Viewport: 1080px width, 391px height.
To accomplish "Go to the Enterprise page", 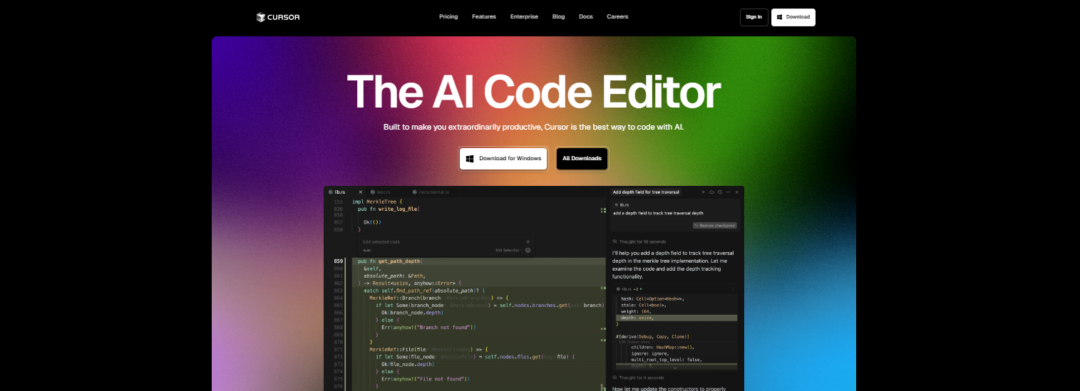I will [524, 16].
